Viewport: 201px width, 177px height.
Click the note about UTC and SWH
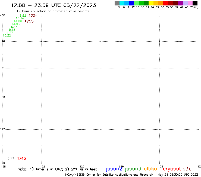pos(57,169)
